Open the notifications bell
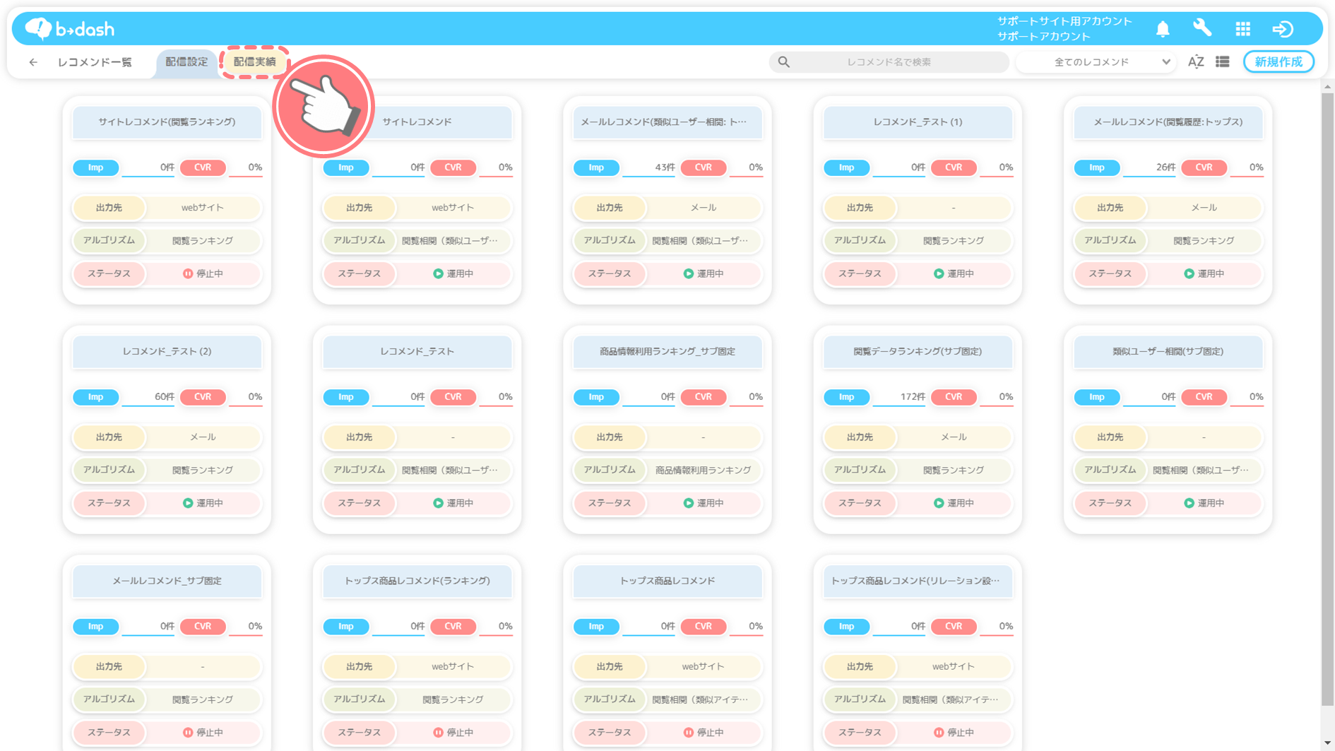Screen dimensions: 1335x751 click(x=1163, y=29)
